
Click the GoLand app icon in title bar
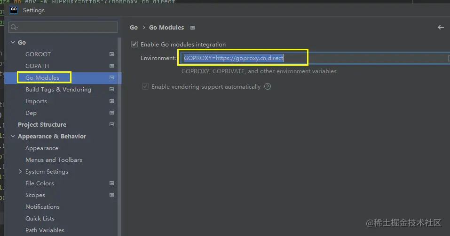click(14, 10)
